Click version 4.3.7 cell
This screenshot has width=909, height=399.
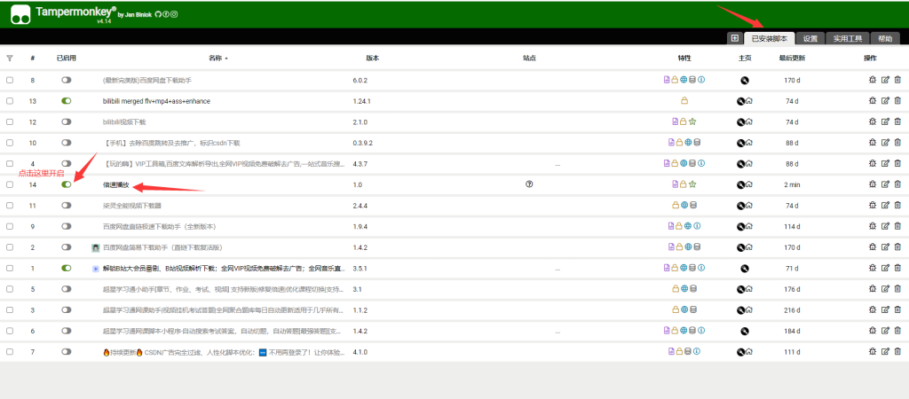coord(360,163)
